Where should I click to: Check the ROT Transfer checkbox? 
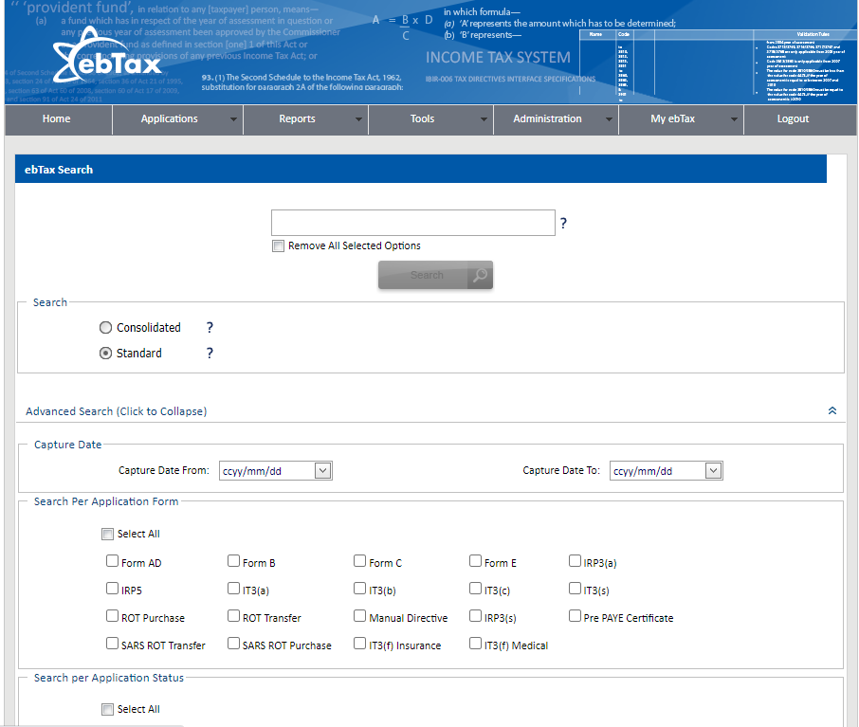pos(234,616)
